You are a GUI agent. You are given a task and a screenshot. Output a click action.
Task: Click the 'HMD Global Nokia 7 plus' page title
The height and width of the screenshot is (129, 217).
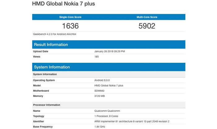[64, 4]
